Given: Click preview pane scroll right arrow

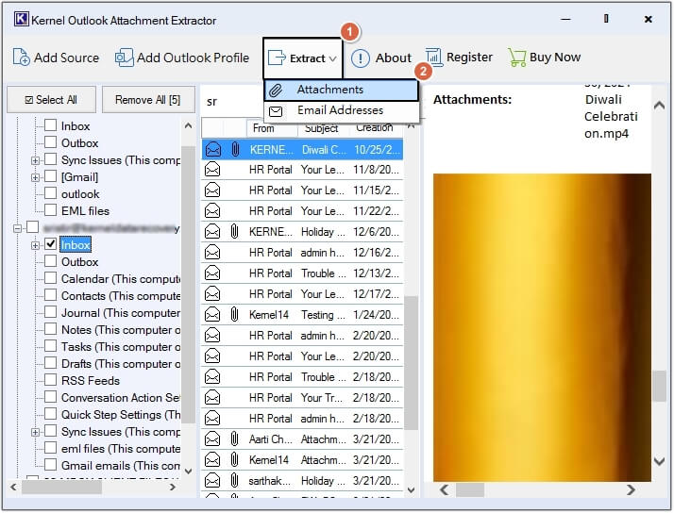Looking at the screenshot, I should click(631, 489).
